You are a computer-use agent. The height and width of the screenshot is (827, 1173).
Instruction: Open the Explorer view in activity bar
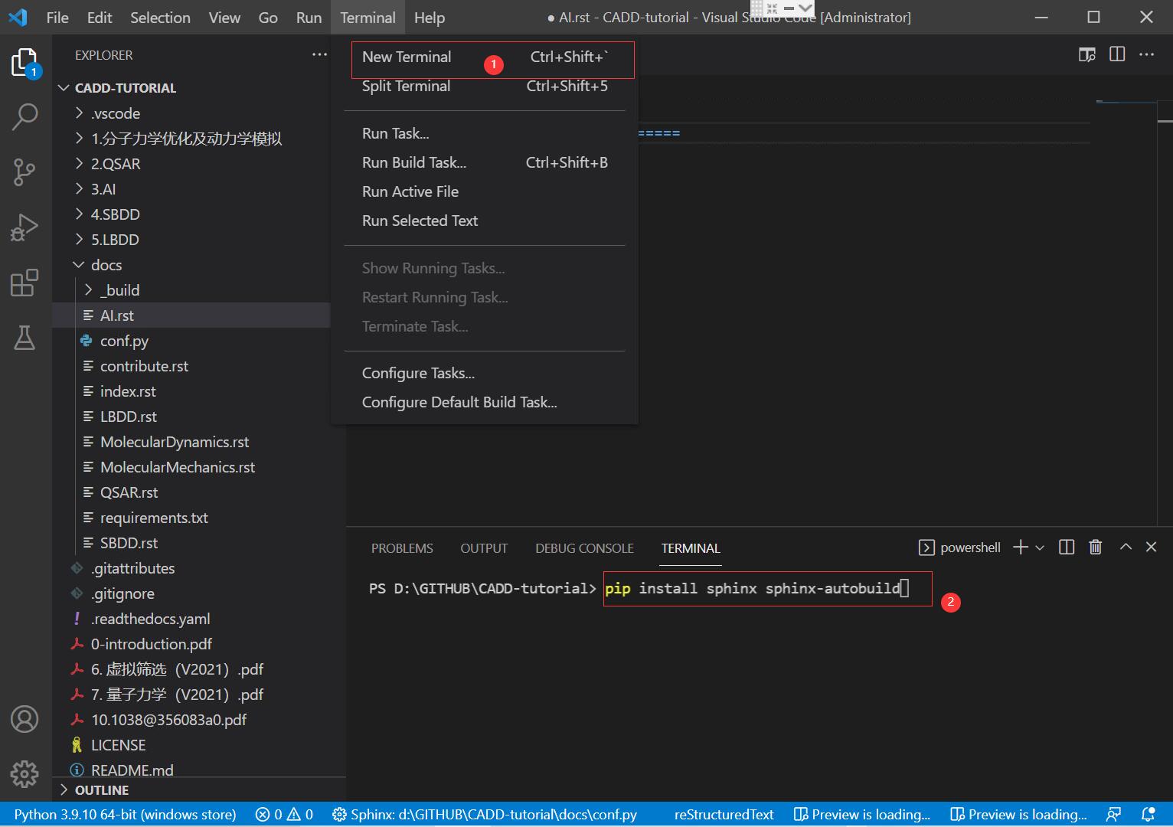click(25, 64)
